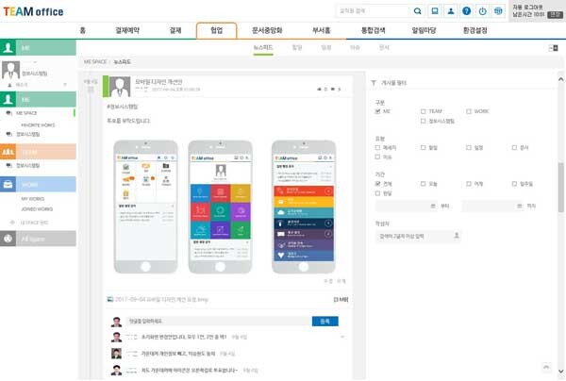Open the 협업 main menu tab
This screenshot has height=381, width=566.
coord(216,30)
